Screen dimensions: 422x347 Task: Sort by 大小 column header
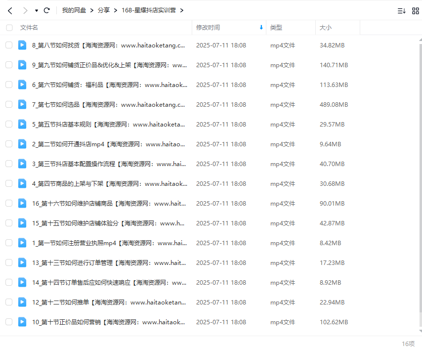[325, 28]
